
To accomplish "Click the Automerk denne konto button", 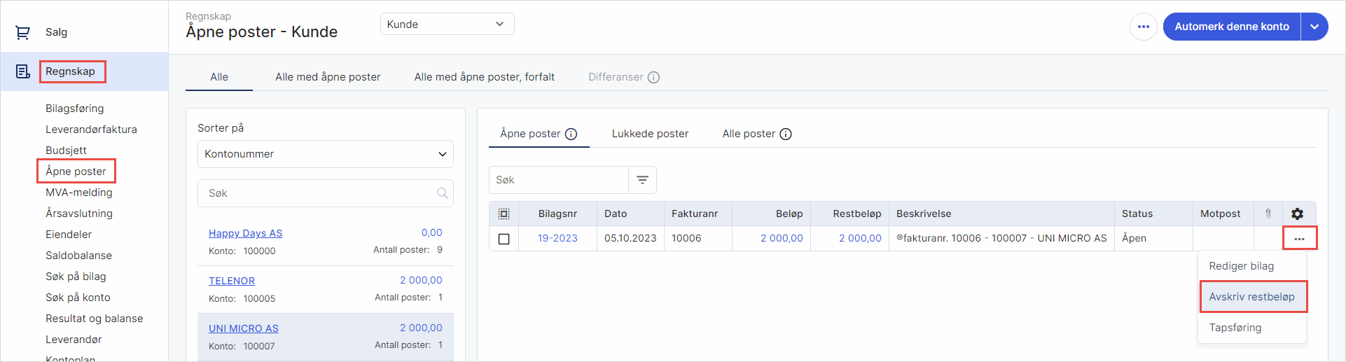I will tap(1231, 27).
